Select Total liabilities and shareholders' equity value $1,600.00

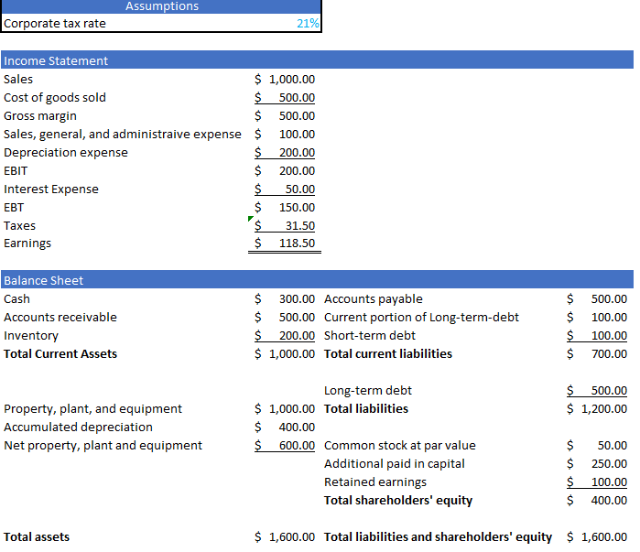(597, 537)
